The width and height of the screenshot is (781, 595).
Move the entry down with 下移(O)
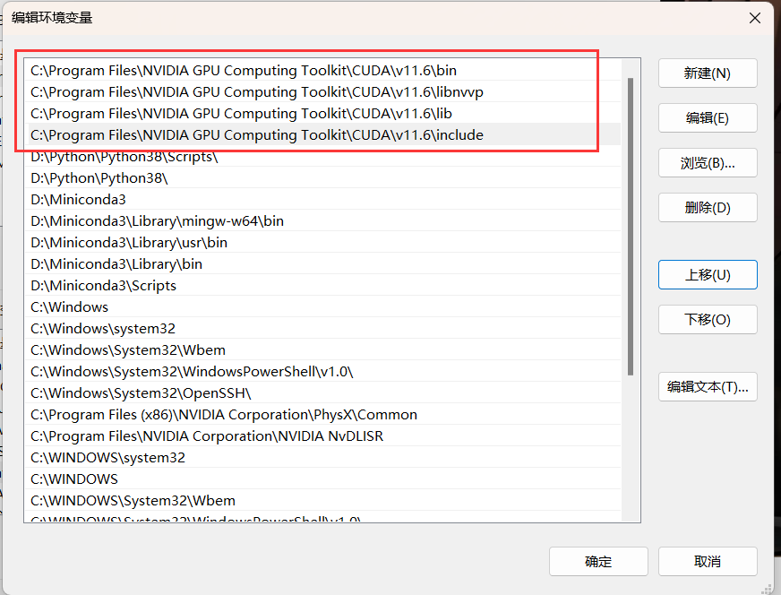click(708, 319)
